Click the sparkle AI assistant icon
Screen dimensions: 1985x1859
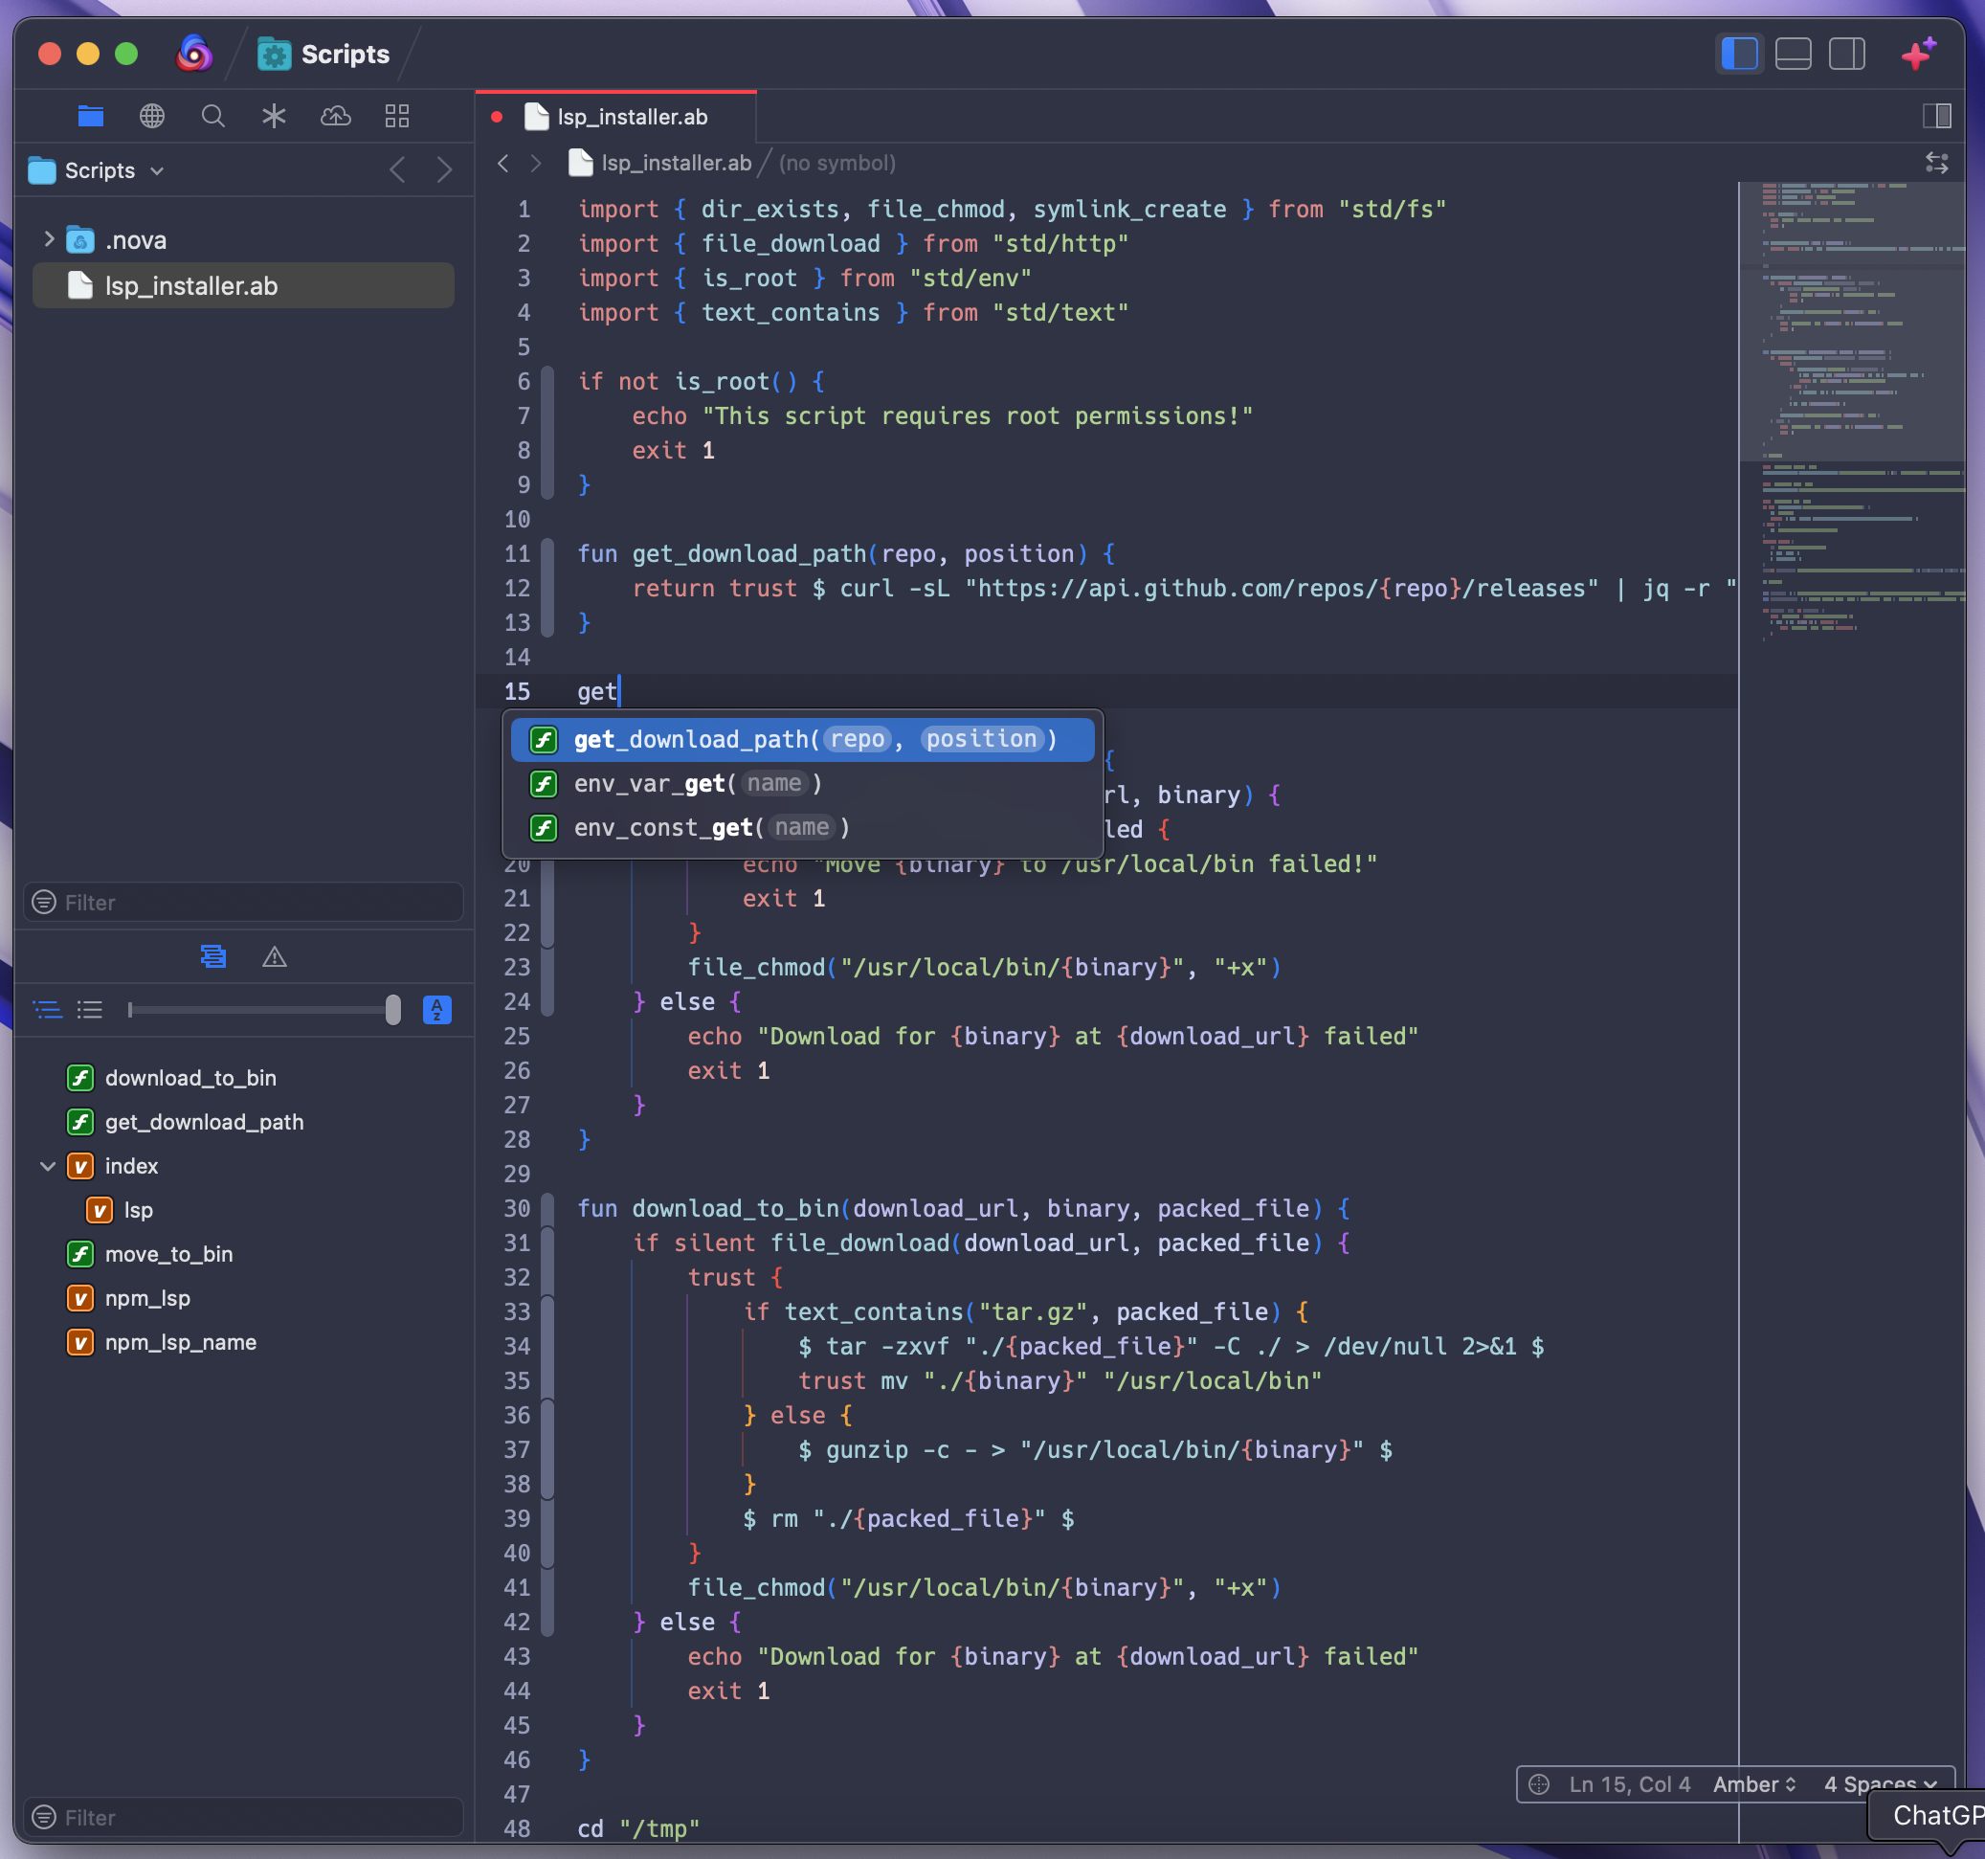tap(1917, 54)
